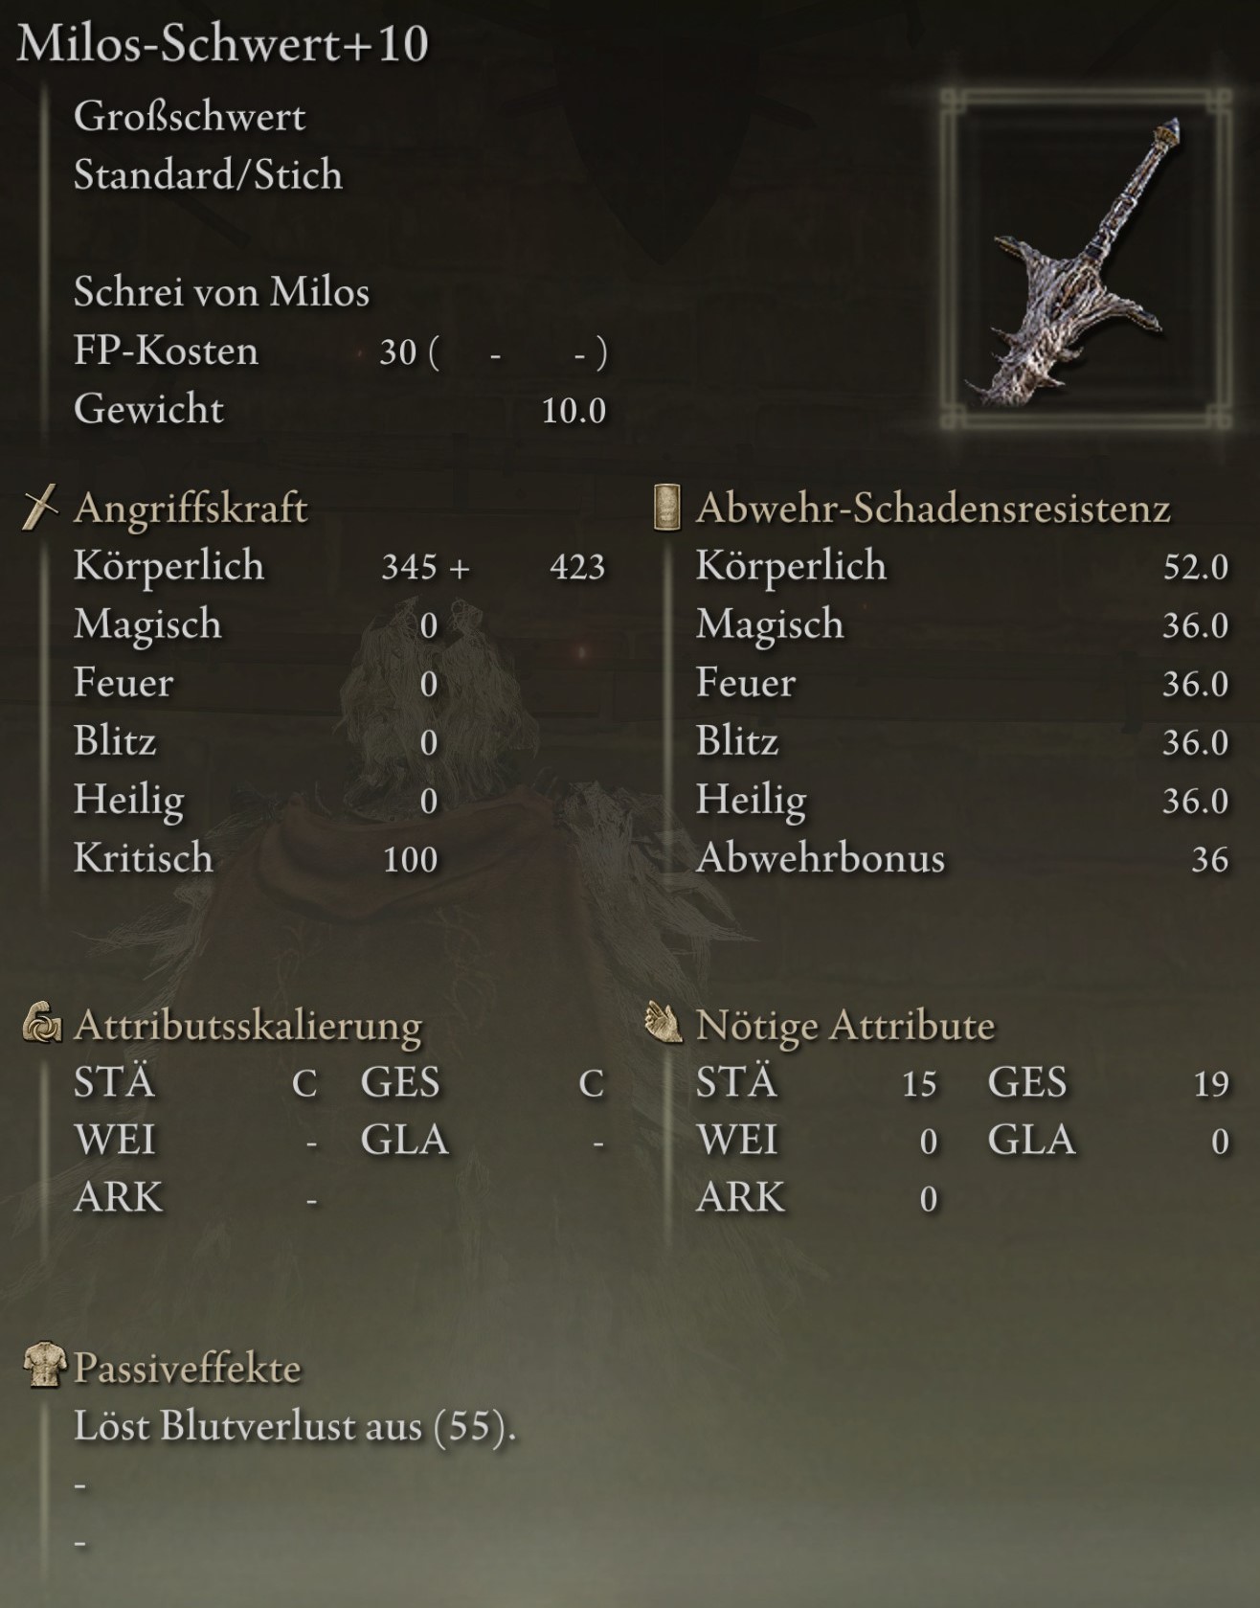Click the muscle-arm icon beside Attributsskalierung
The image size is (1260, 1608).
(x=42, y=1024)
